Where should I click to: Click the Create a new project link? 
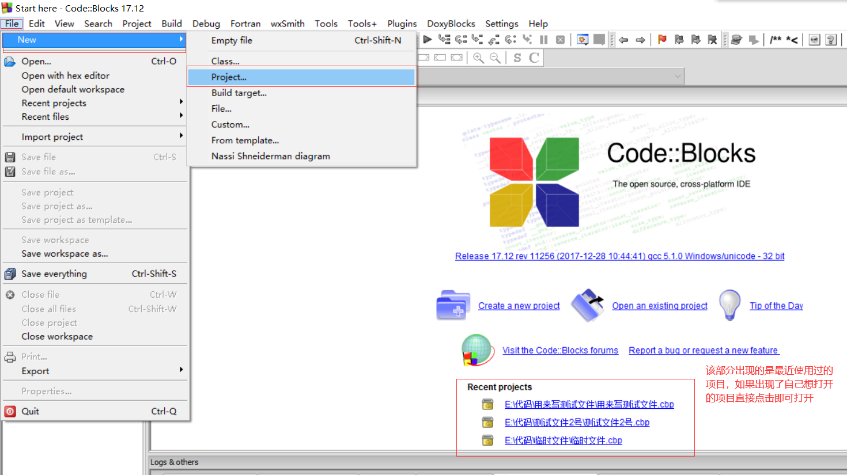pyautogui.click(x=519, y=306)
